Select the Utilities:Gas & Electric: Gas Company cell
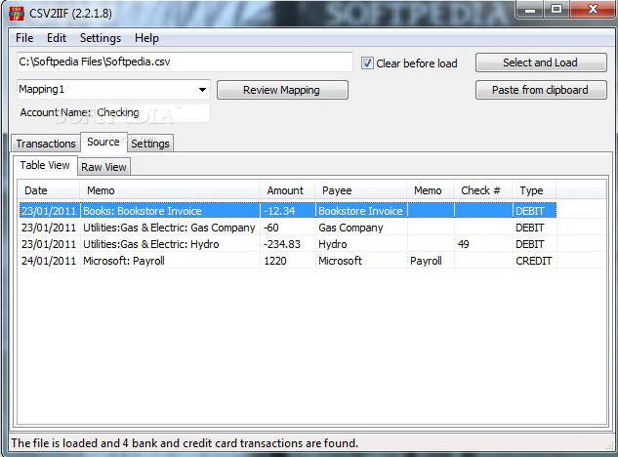 (x=170, y=228)
